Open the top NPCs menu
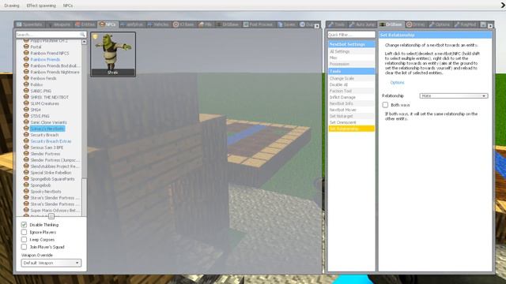506x284 pixels. coord(68,6)
